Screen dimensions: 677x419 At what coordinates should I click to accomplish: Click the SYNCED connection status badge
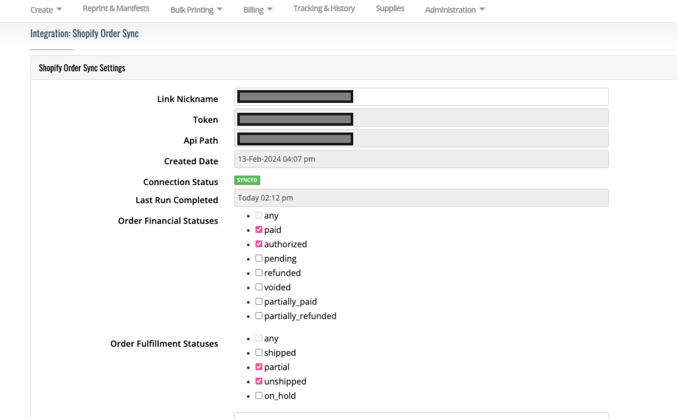tap(247, 180)
